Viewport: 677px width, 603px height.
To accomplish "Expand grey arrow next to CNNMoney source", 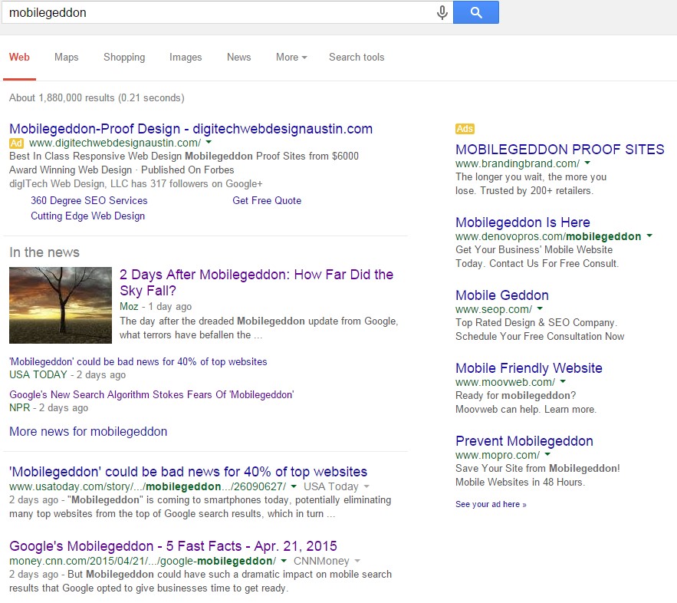I will pyautogui.click(x=357, y=561).
